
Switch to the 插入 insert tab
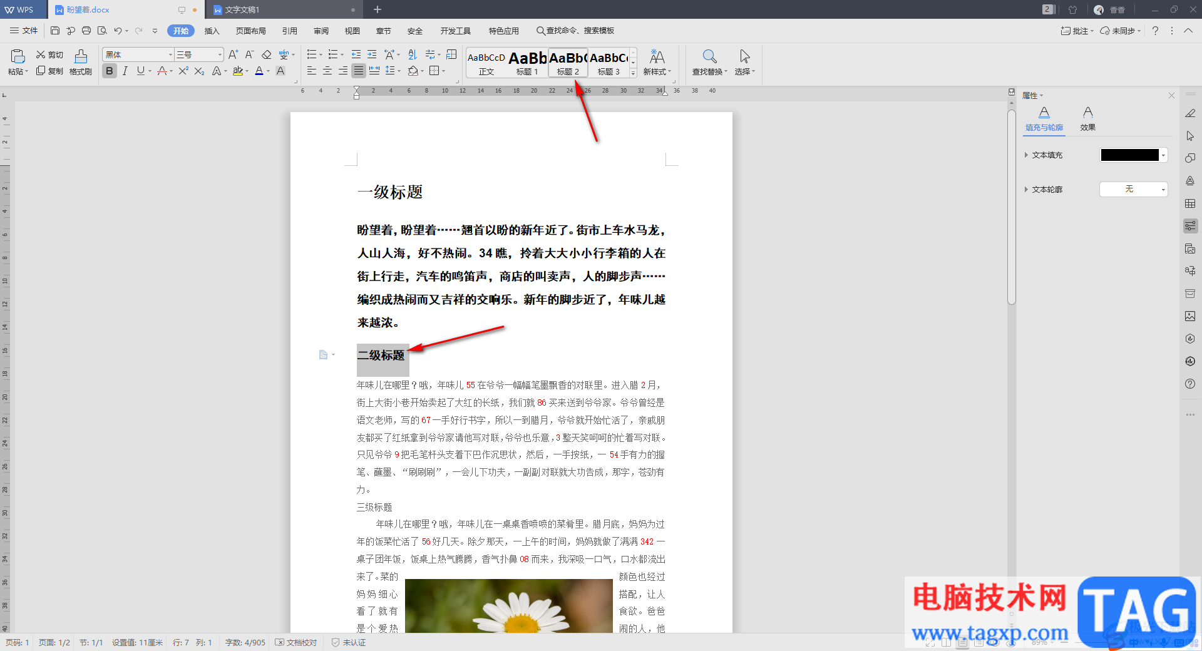point(212,31)
